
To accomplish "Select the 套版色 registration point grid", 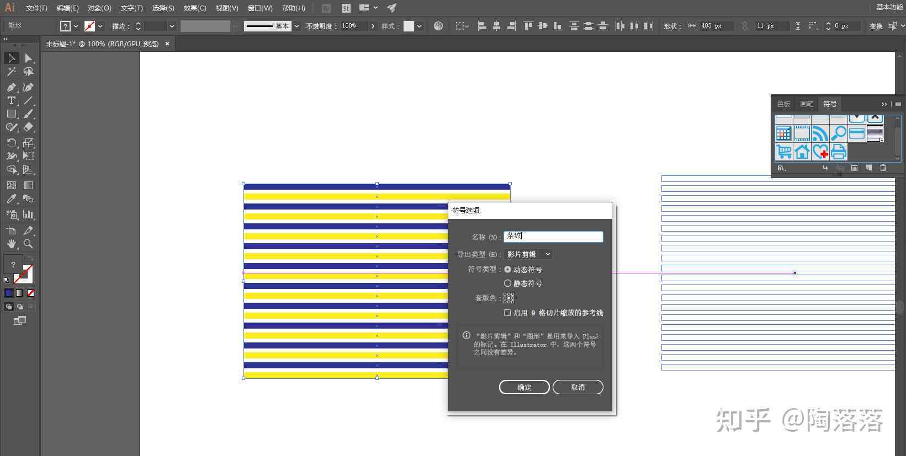I will tap(508, 298).
